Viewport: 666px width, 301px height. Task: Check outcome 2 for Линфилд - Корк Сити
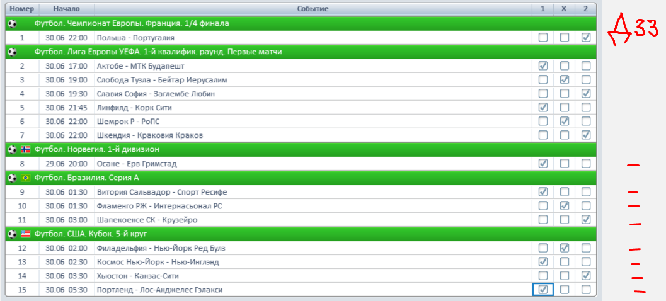point(586,108)
